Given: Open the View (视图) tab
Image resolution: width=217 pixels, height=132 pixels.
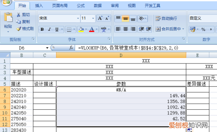Looking at the screenshot, I should click(132, 6).
